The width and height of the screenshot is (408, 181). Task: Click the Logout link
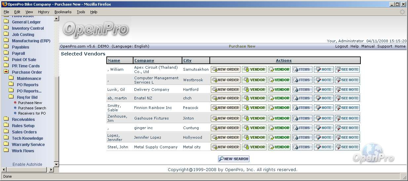pos(341,46)
